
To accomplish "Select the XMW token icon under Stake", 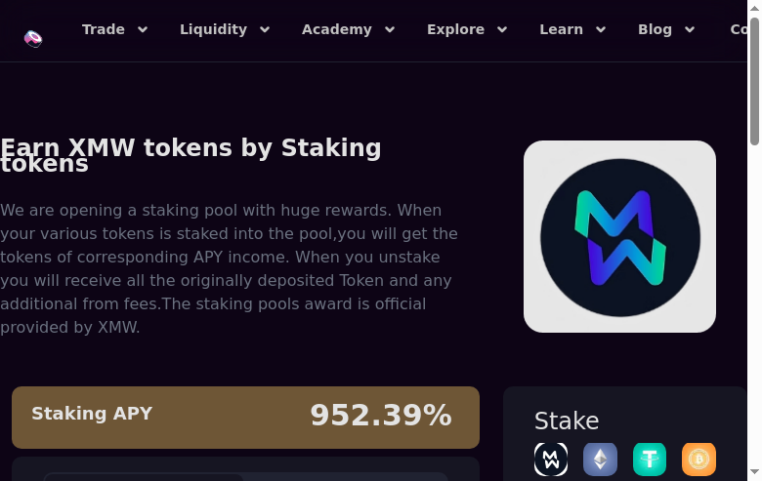I will pyautogui.click(x=551, y=460).
